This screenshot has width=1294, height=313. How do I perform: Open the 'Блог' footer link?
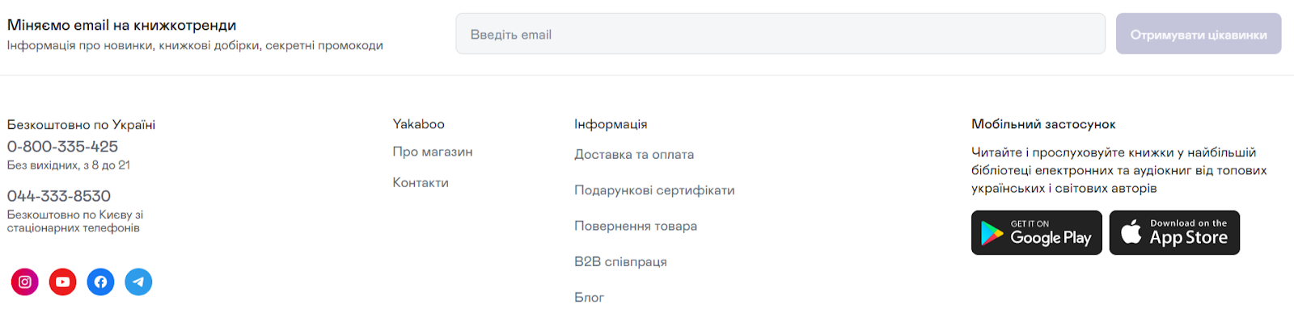point(589,298)
